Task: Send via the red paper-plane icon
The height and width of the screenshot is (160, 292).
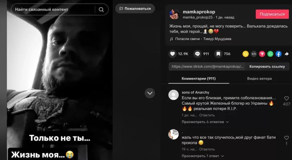Action: point(262,54)
